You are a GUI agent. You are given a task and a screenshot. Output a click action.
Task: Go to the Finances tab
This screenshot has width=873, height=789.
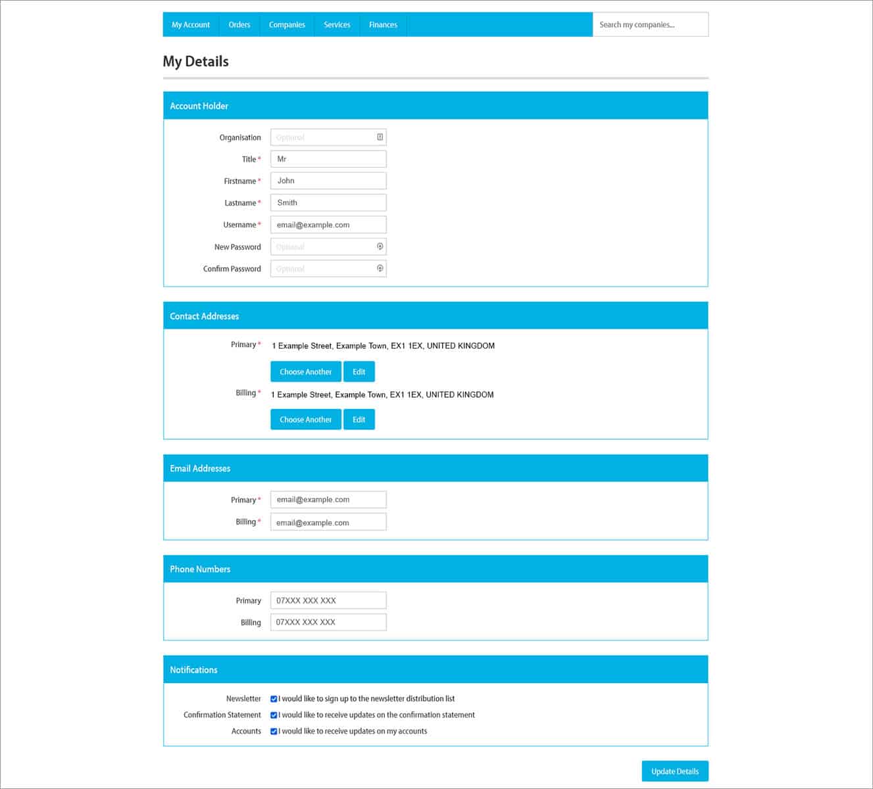(x=383, y=24)
